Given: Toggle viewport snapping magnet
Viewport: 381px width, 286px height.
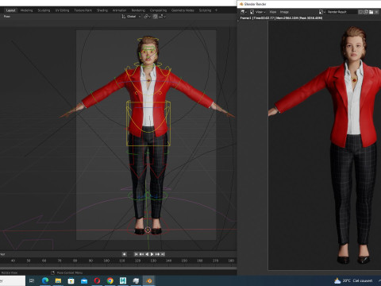Looking at the screenshot, I should coord(155,17).
